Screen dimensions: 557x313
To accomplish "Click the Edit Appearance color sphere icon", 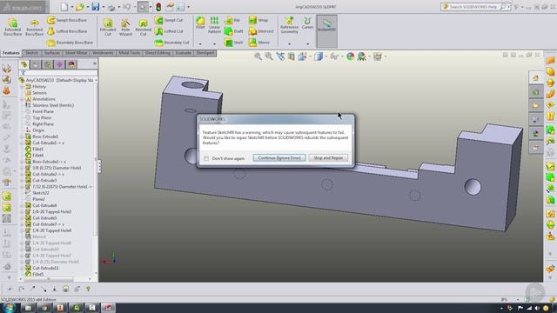I will [x=350, y=57].
